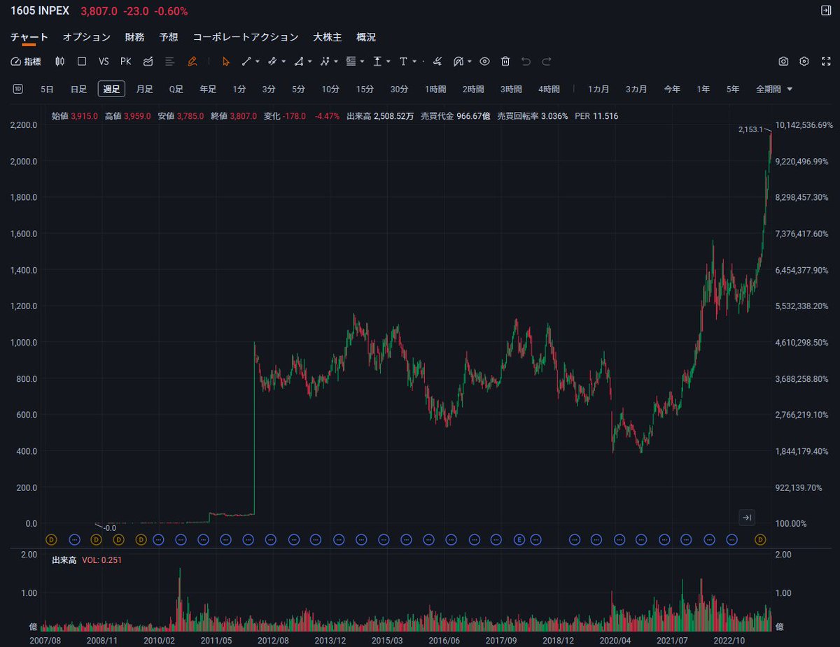Viewport: 840px width, 647px height.
Task: Select the 年足 yearly timeframe
Action: tap(208, 89)
